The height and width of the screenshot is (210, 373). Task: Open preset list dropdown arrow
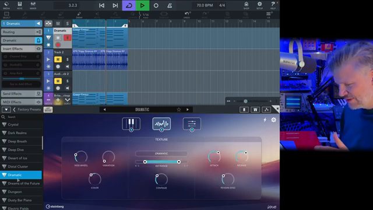click(6, 110)
